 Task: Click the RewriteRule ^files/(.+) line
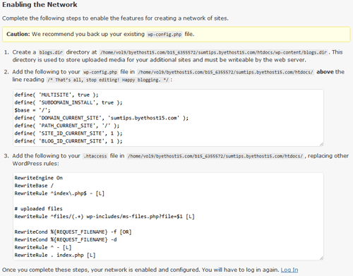[104, 217]
